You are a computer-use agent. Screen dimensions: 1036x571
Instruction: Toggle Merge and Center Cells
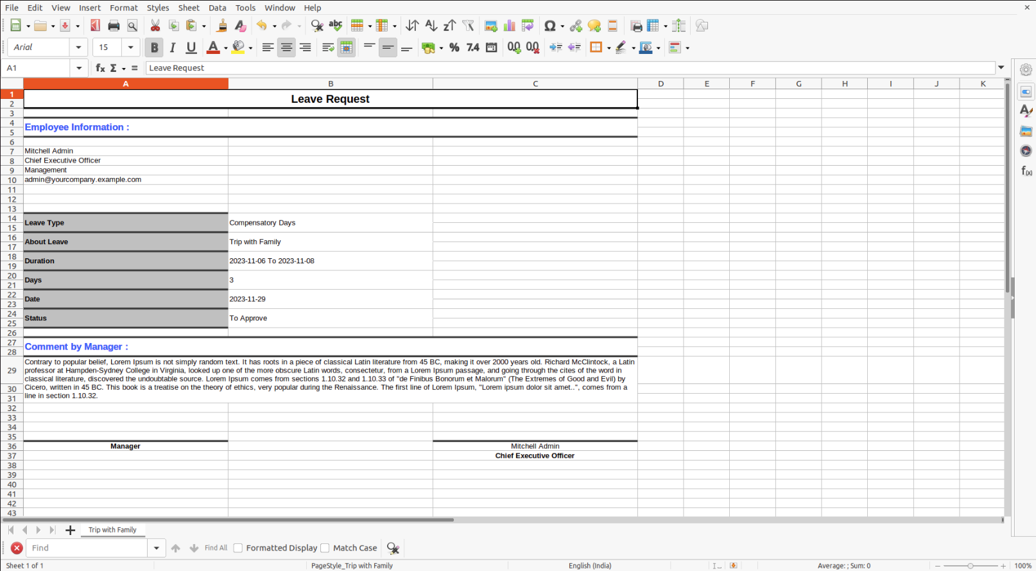tap(346, 48)
